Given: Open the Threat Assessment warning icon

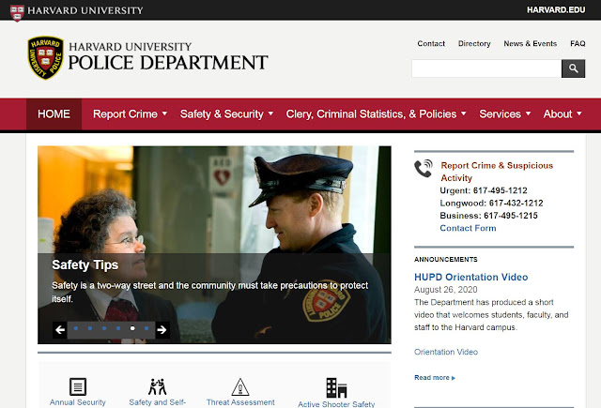Looking at the screenshot, I should point(240,386).
